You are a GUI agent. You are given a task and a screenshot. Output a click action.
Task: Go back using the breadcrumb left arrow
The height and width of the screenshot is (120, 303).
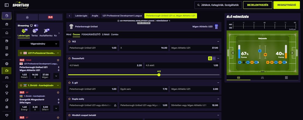69,16
